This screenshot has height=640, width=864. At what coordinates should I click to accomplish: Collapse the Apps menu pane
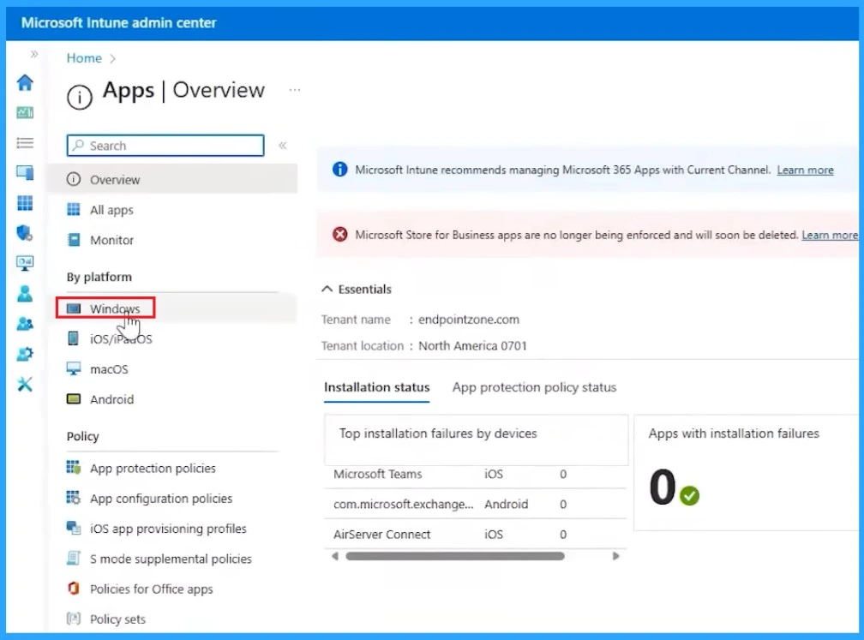tap(283, 146)
